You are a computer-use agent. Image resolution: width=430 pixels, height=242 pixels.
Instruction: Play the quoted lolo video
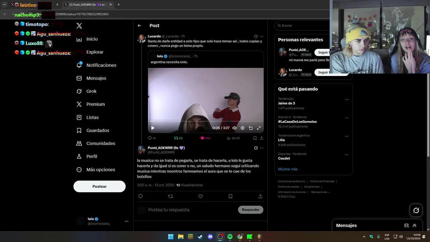pos(153,128)
